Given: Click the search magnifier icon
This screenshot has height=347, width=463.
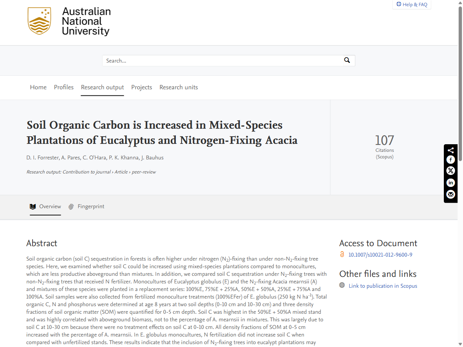Looking at the screenshot, I should click(347, 60).
